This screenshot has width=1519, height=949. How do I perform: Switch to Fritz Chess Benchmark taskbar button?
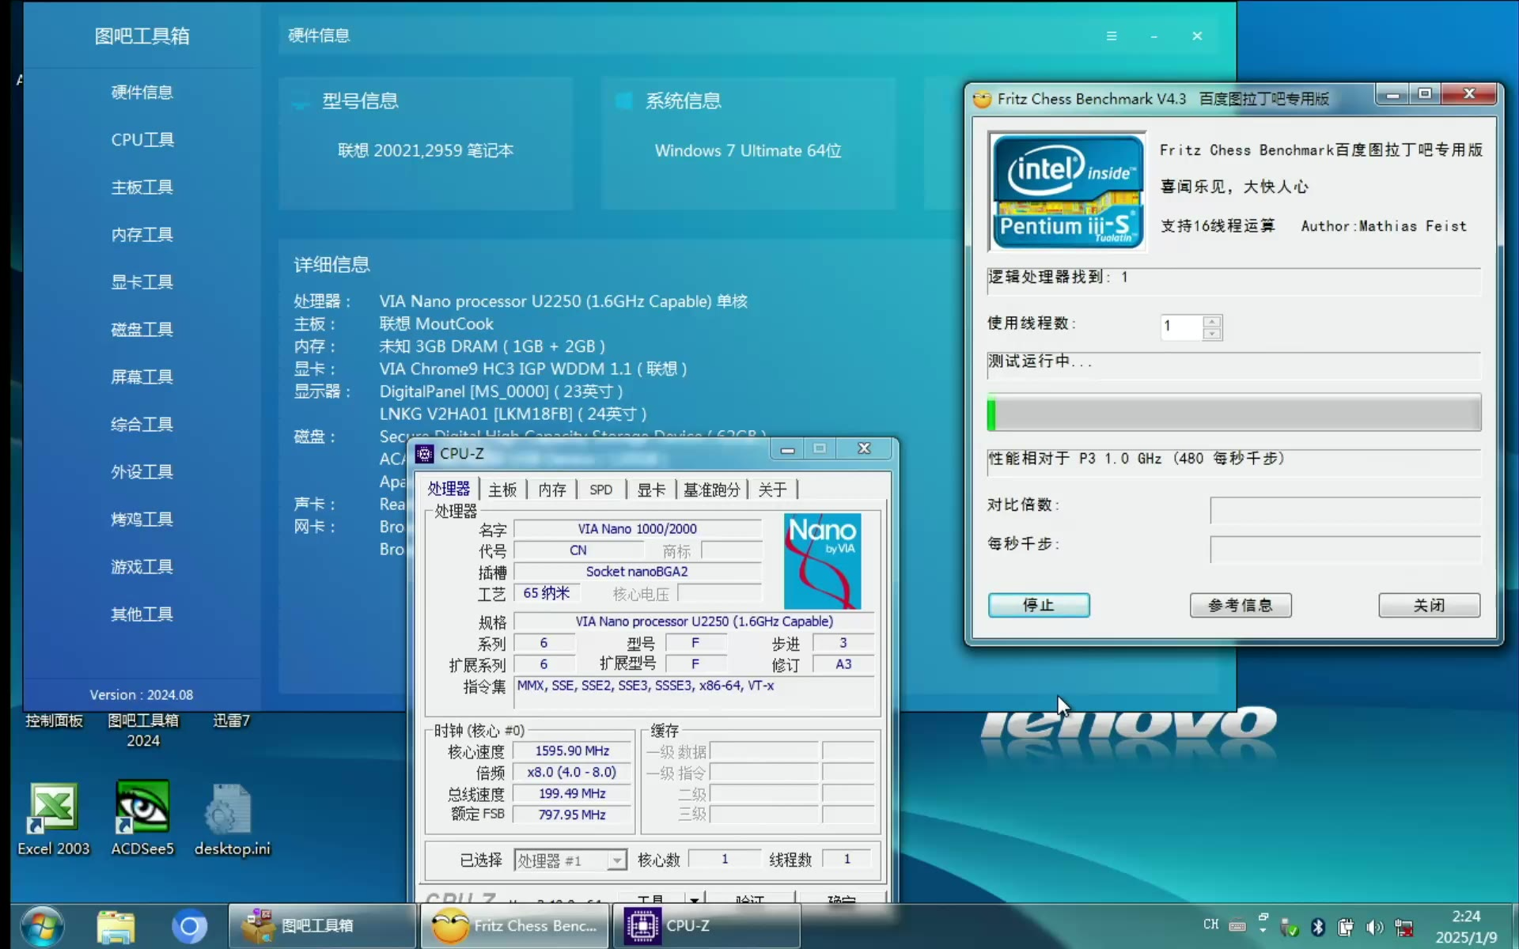point(516,925)
